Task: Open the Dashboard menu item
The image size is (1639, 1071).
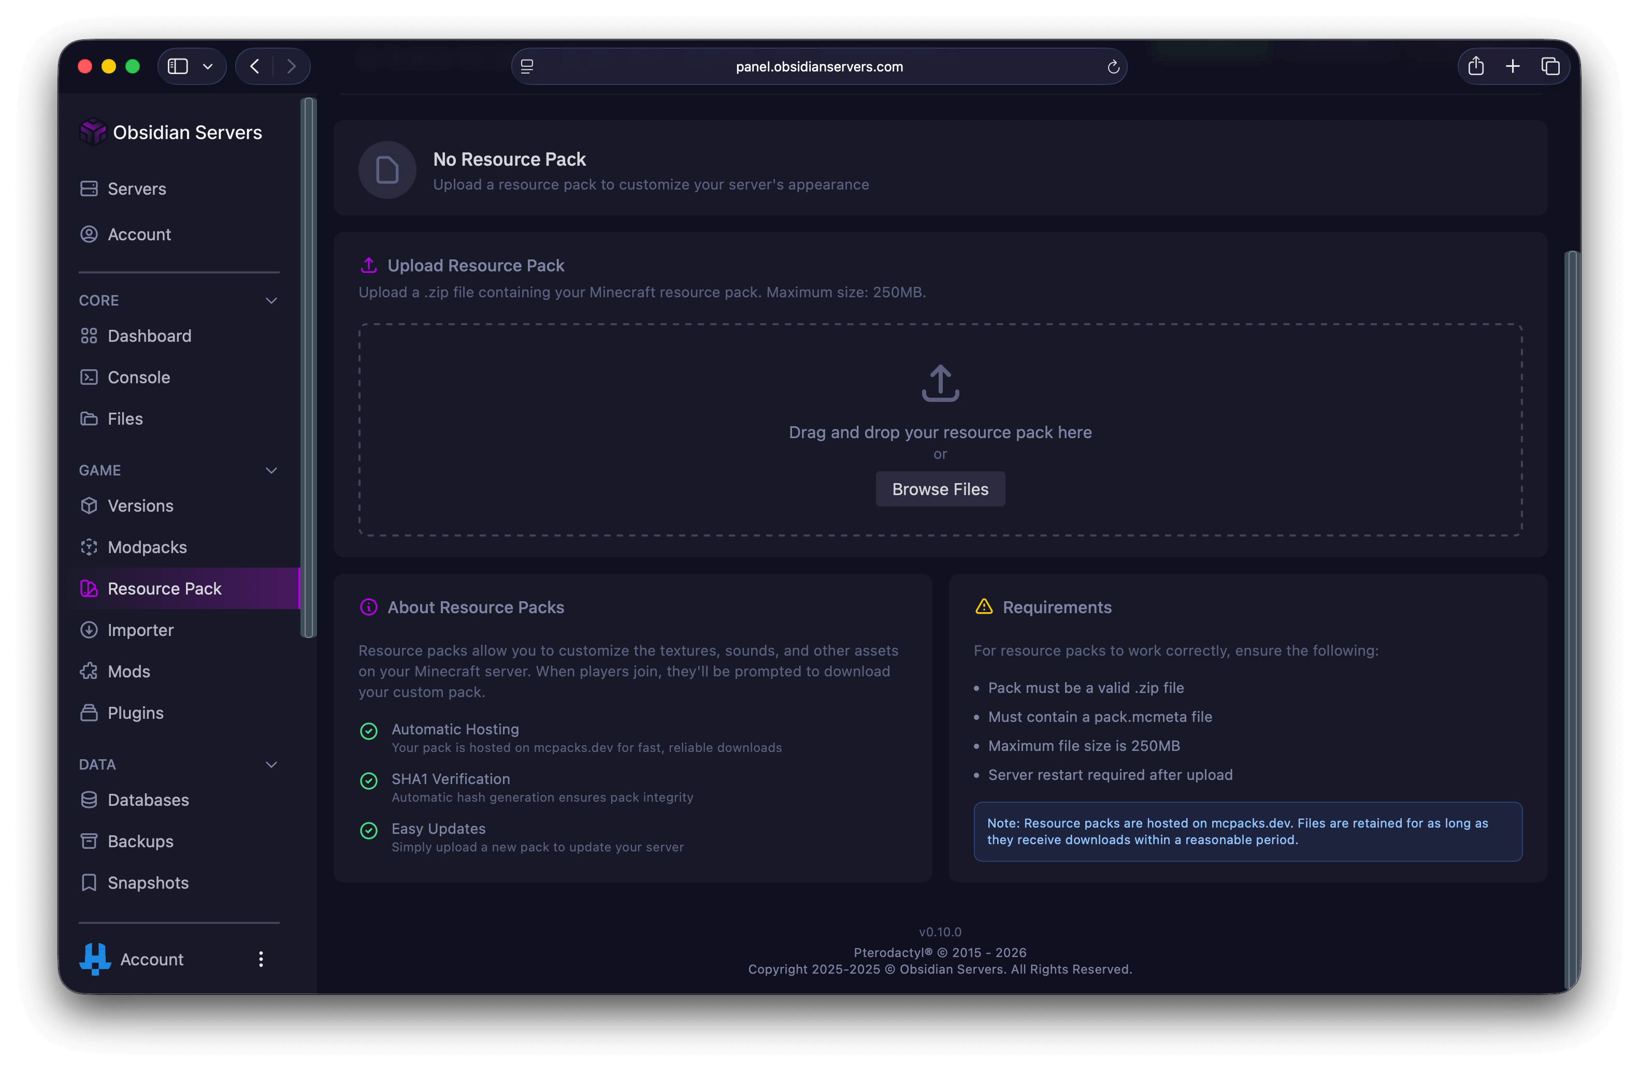Action: point(149,336)
